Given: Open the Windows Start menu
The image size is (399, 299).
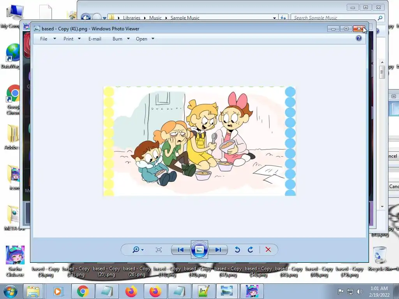Looking at the screenshot, I should 10,291.
